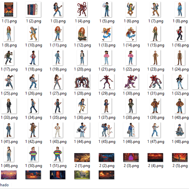189x189 pixels.
Task: Open the guitar player image 1 (3).png
Action: pyautogui.click(x=58, y=10)
